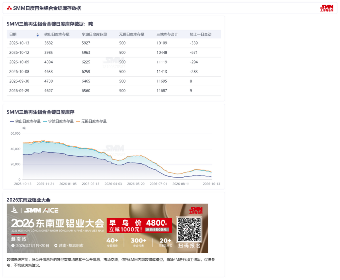Click the total value 10448
Image resolution: width=340 pixels, height=280 pixels.
[x=162, y=52]
